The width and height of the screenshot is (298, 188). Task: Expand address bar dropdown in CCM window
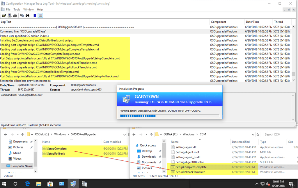tap(253, 135)
